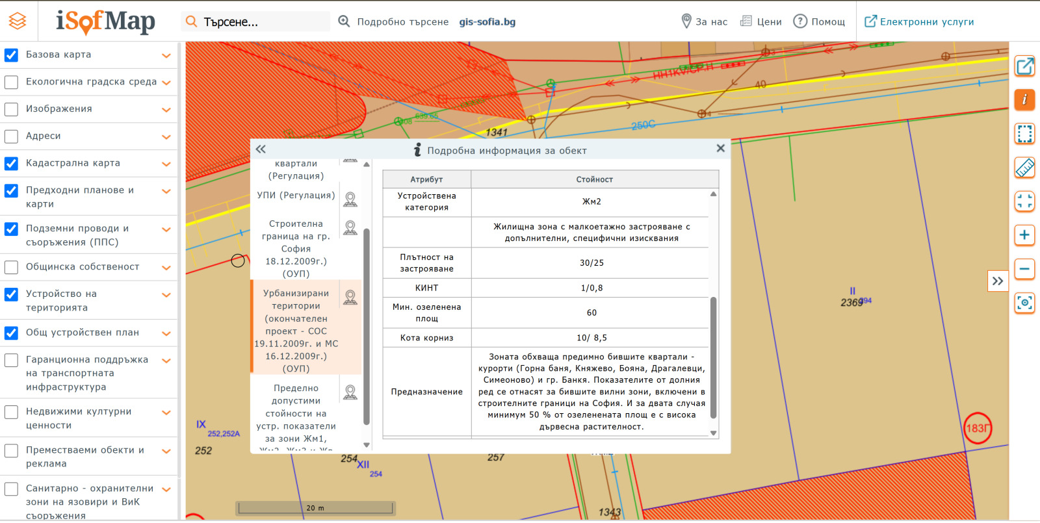Expand the Общ устройствен план chevron
The image size is (1040, 523).
(166, 333)
